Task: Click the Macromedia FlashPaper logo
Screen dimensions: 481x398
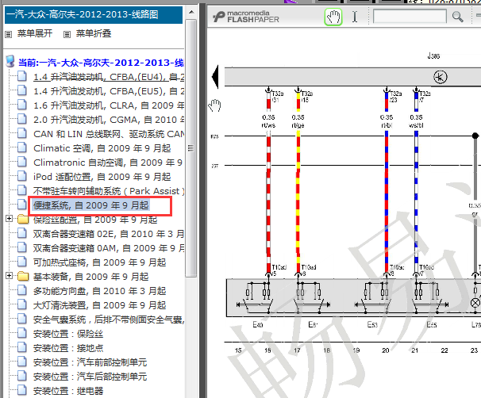Action: pyautogui.click(x=246, y=17)
